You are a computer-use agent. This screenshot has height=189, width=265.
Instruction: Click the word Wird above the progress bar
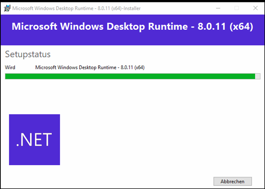coord(10,68)
